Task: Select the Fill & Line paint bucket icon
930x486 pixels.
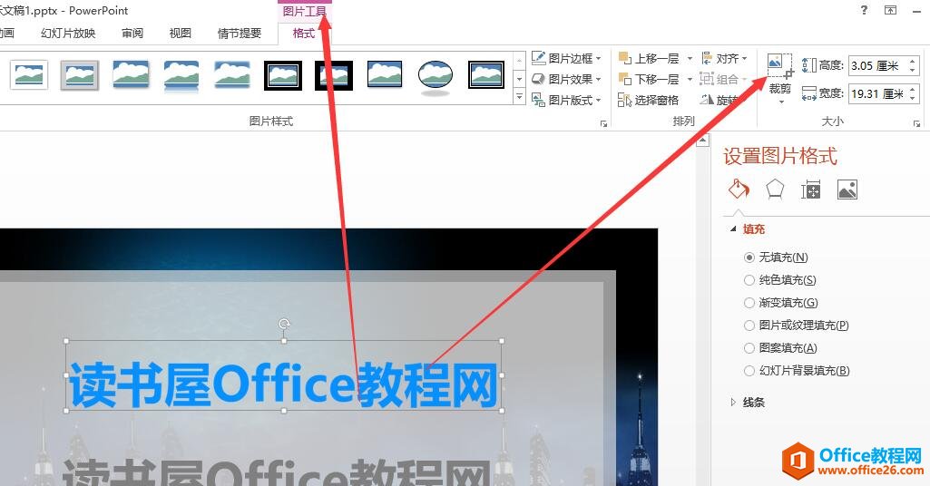Action: (x=739, y=190)
